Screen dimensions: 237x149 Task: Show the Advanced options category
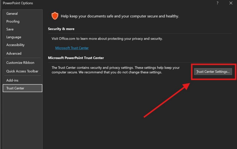(x=14, y=54)
